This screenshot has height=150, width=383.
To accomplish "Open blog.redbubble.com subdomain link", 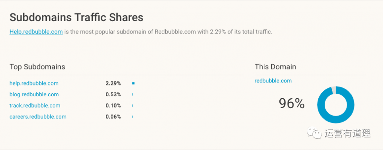I will 34,94.
